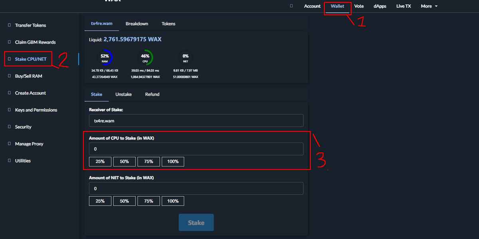Open the Account page in top navigation
The width and height of the screenshot is (479, 239).
pos(312,6)
